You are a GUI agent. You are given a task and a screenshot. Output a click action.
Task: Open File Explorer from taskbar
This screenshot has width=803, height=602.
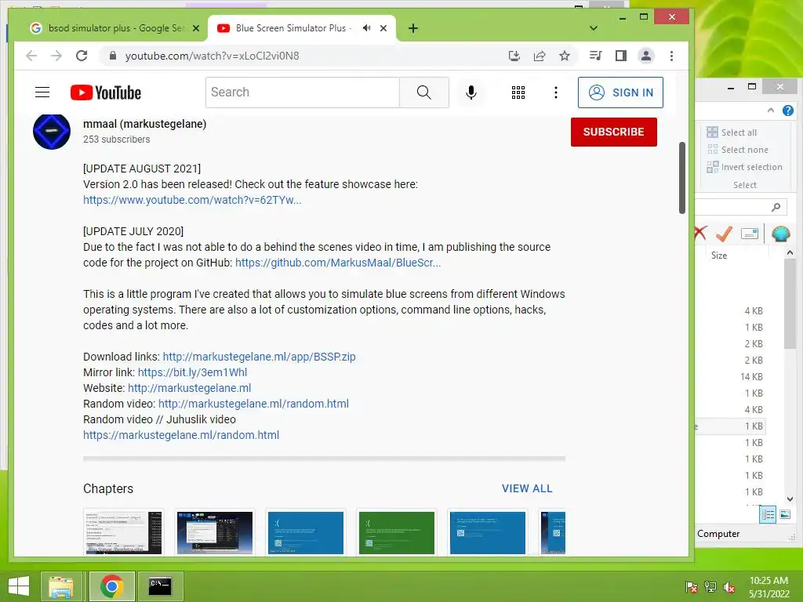pos(61,586)
